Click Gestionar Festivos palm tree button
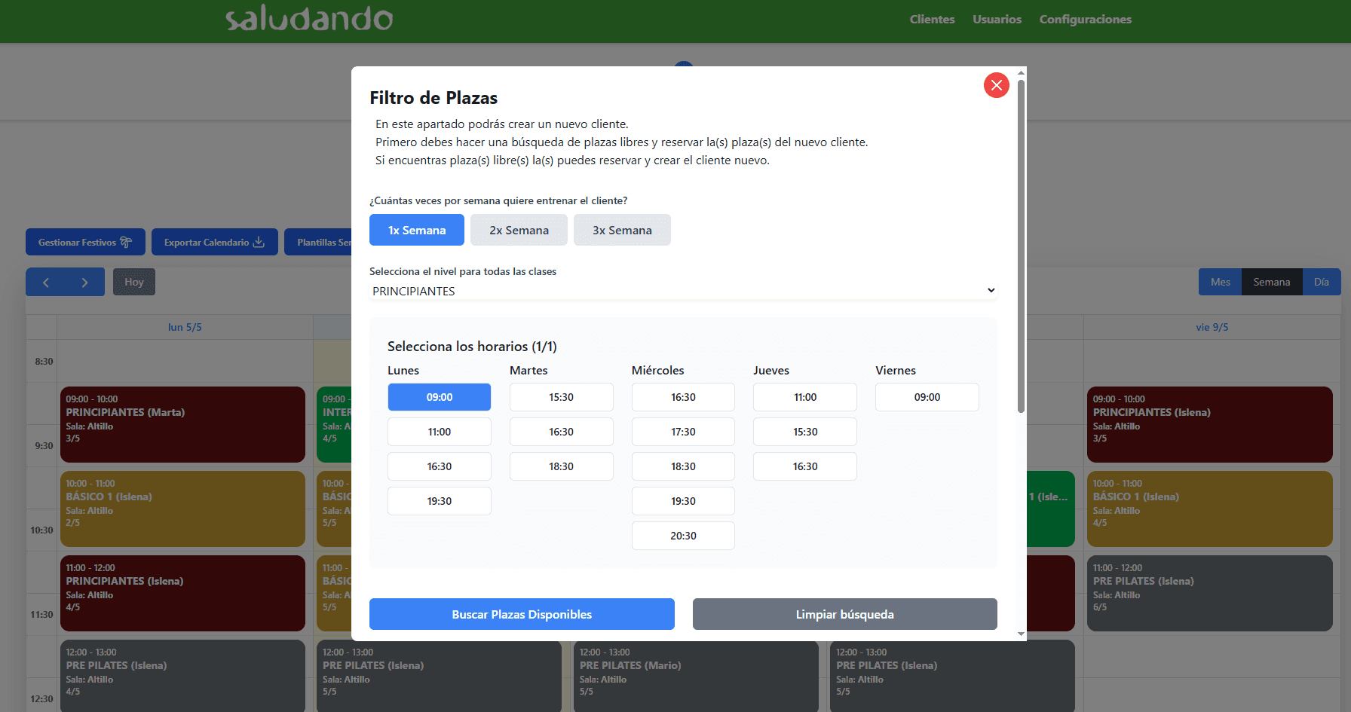The image size is (1351, 712). click(x=85, y=243)
